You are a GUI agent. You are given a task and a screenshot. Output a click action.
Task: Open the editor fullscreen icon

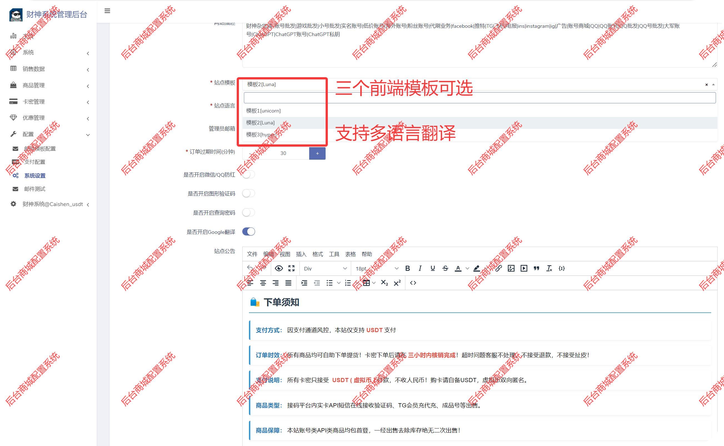click(x=291, y=268)
